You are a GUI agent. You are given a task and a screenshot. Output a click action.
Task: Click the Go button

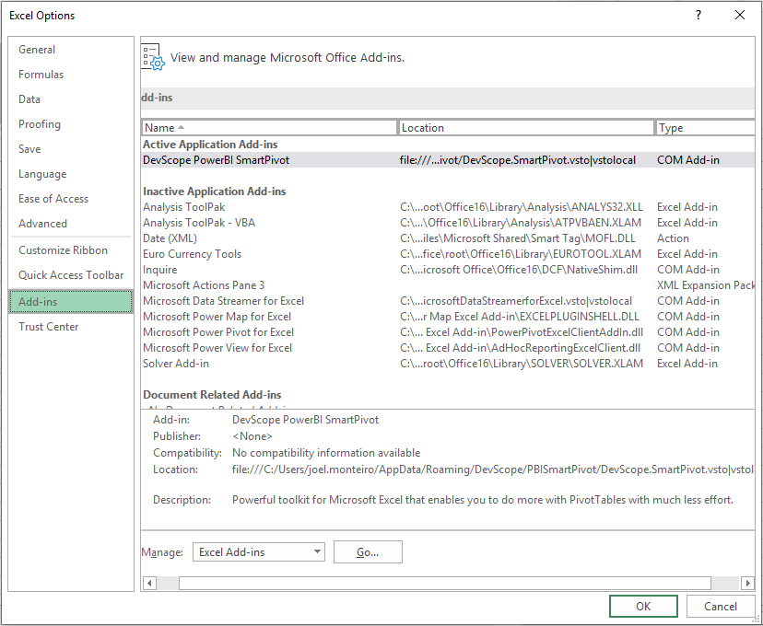(x=367, y=551)
